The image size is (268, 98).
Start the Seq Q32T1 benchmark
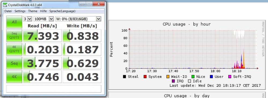tap(14, 36)
